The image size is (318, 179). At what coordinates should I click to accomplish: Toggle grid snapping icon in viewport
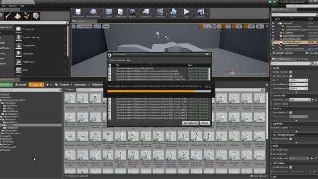coord(224,26)
